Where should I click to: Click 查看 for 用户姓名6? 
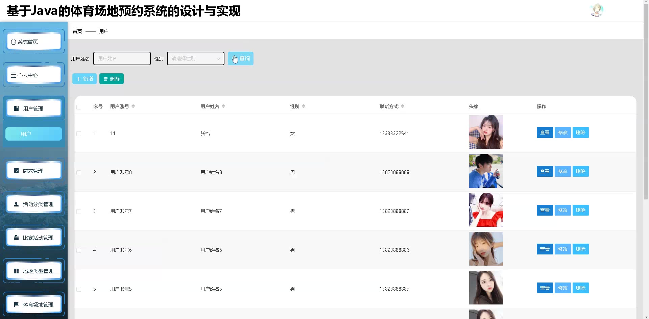(x=545, y=249)
